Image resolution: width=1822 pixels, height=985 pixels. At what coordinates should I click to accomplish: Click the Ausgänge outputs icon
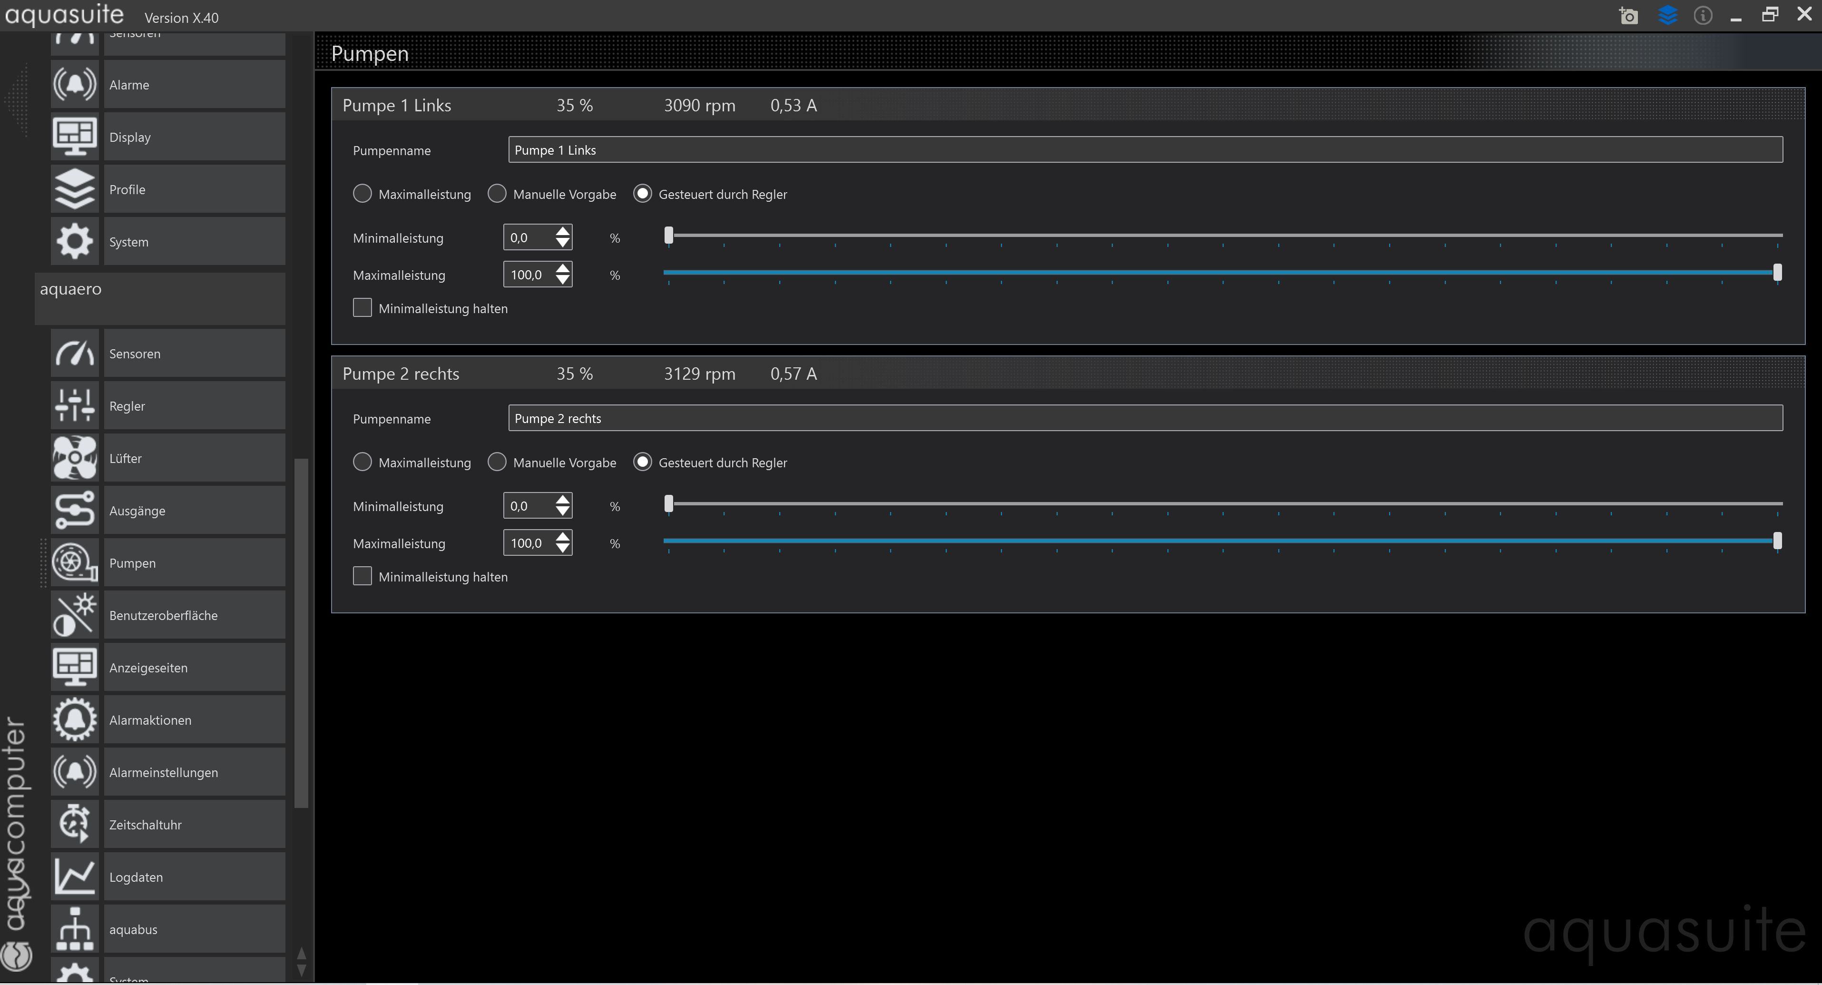(x=74, y=510)
